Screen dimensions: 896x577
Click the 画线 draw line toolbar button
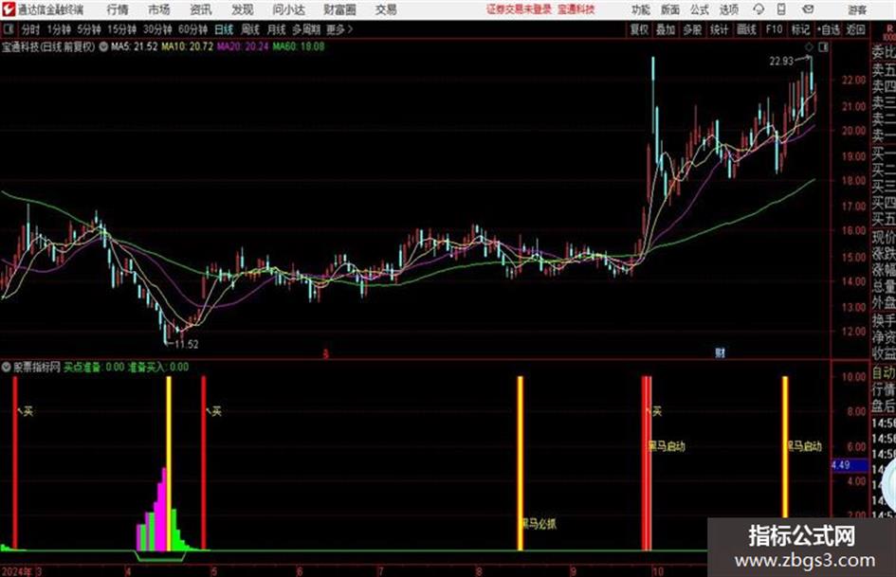[746, 29]
